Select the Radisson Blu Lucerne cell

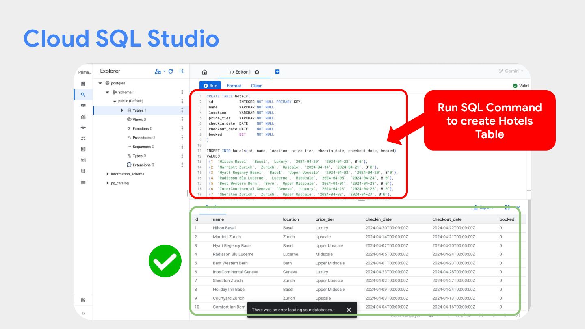coord(233,255)
